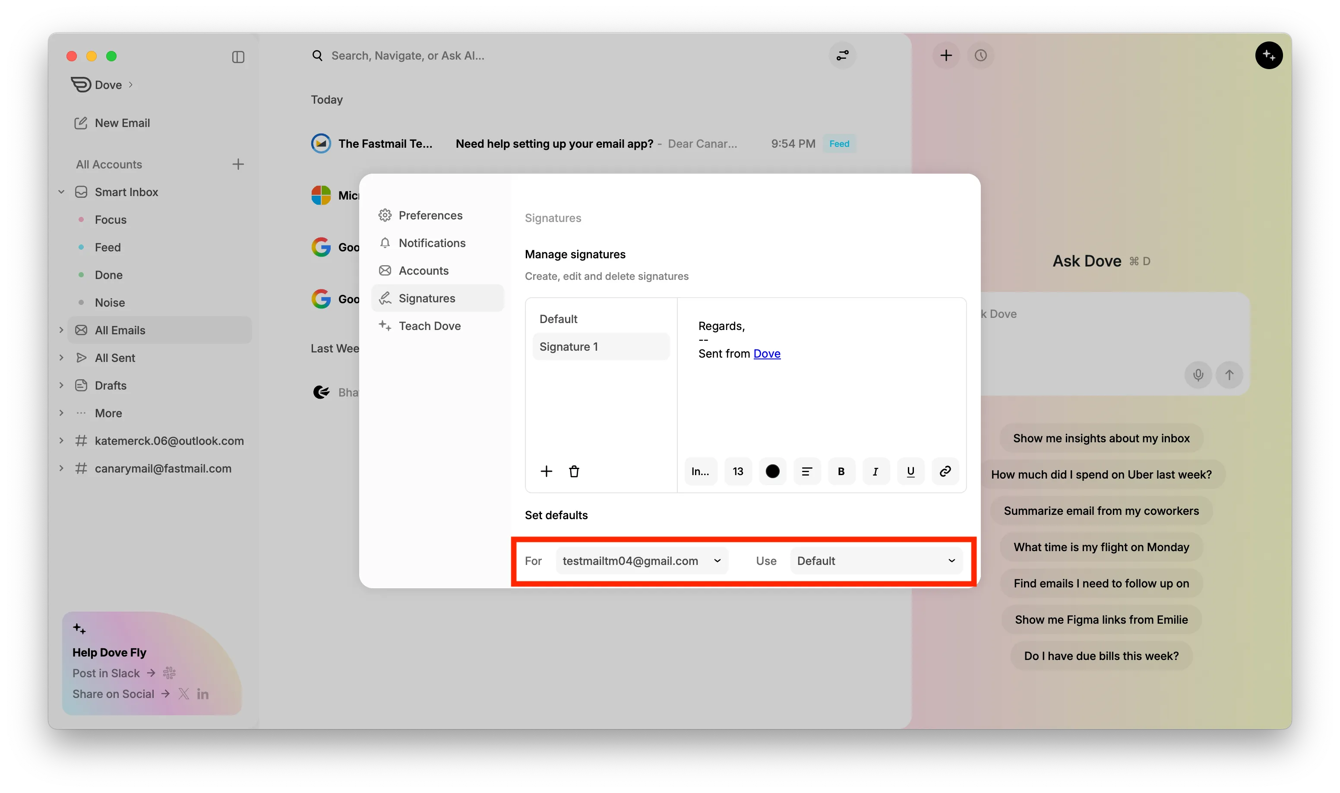Image resolution: width=1340 pixels, height=793 pixels.
Task: Click the Dove link in signature
Action: point(766,354)
